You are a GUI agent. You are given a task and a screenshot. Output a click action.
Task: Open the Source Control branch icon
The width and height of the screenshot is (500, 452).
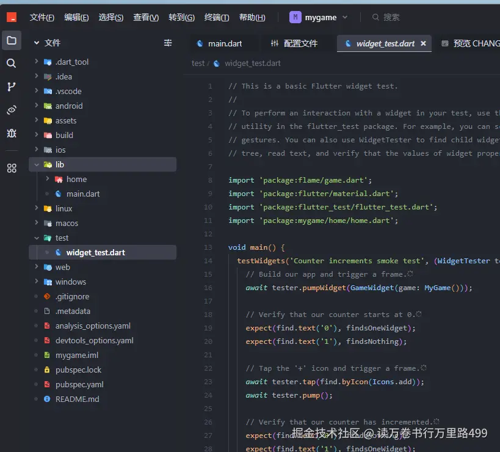(11, 87)
